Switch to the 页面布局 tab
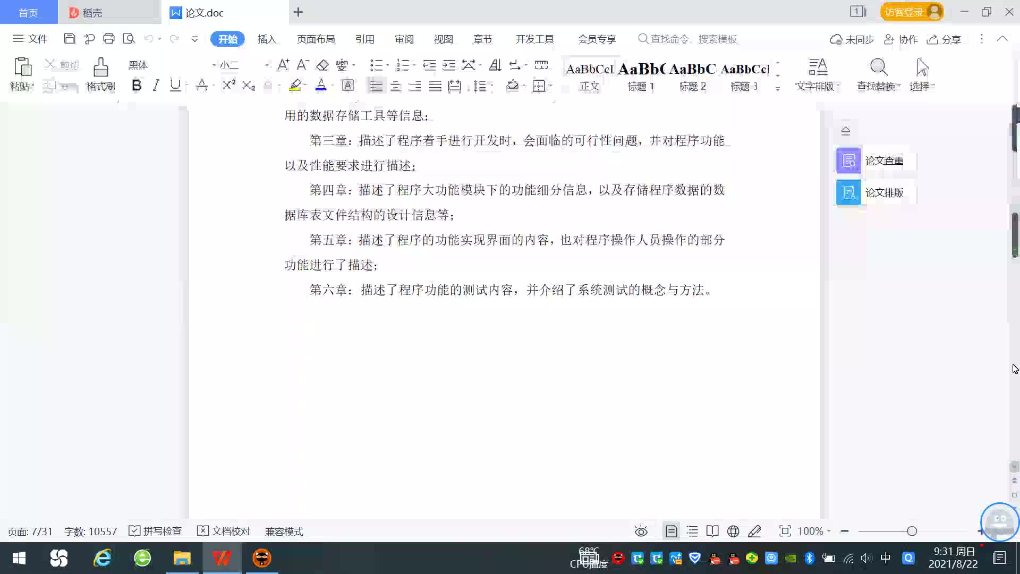This screenshot has height=574, width=1020. click(x=316, y=39)
